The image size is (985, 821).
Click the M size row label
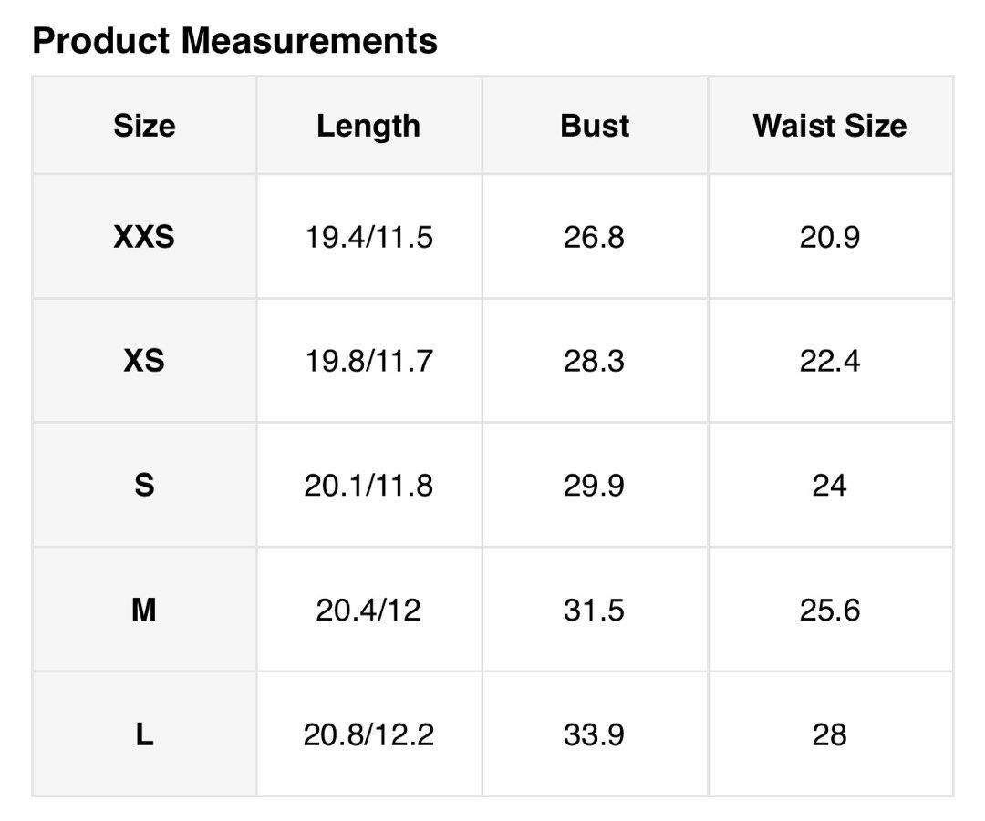(x=144, y=610)
